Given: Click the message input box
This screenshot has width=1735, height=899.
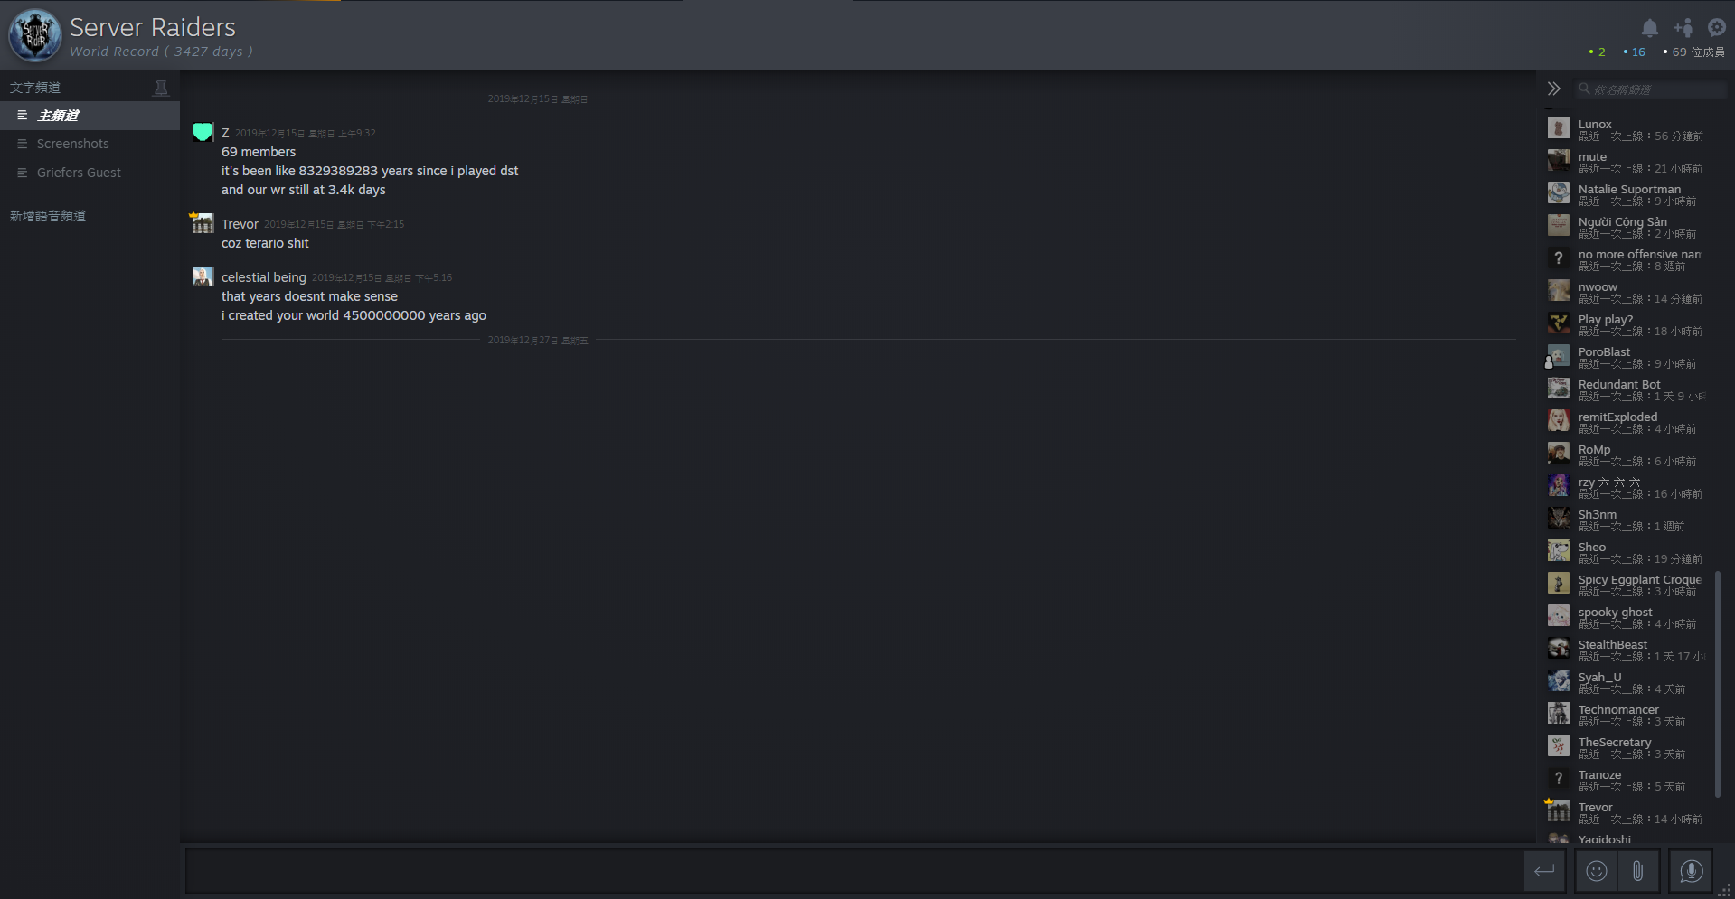Looking at the screenshot, I should (x=853, y=871).
